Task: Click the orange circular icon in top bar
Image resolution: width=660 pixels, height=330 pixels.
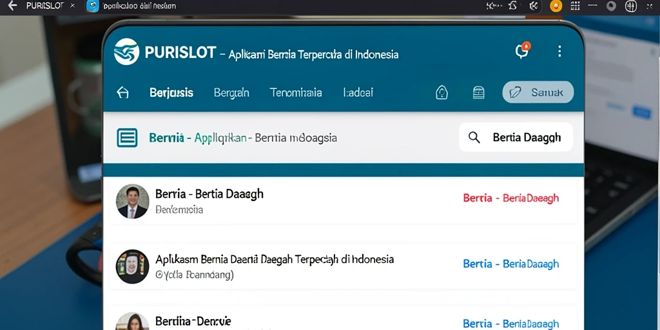Action: [556, 6]
